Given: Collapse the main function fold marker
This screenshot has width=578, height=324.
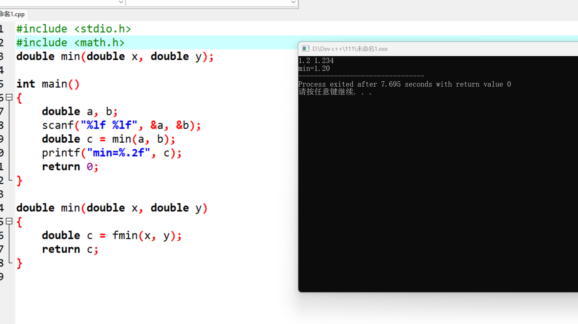Looking at the screenshot, I should tap(9, 97).
